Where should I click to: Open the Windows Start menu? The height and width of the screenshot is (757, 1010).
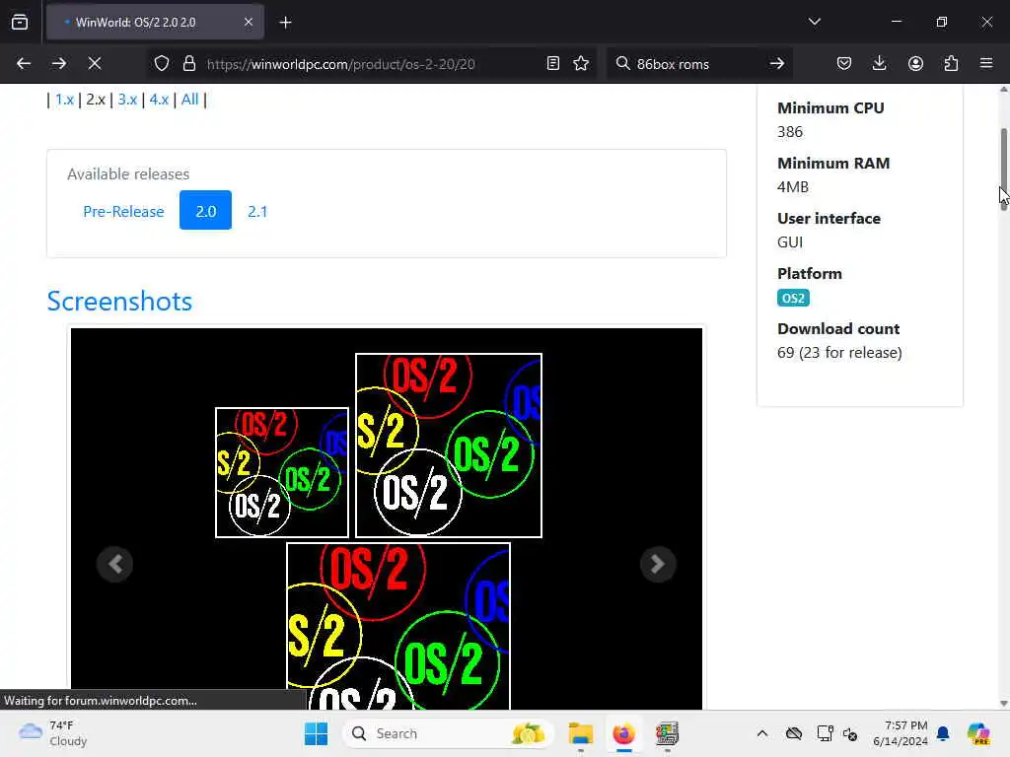pos(316,733)
